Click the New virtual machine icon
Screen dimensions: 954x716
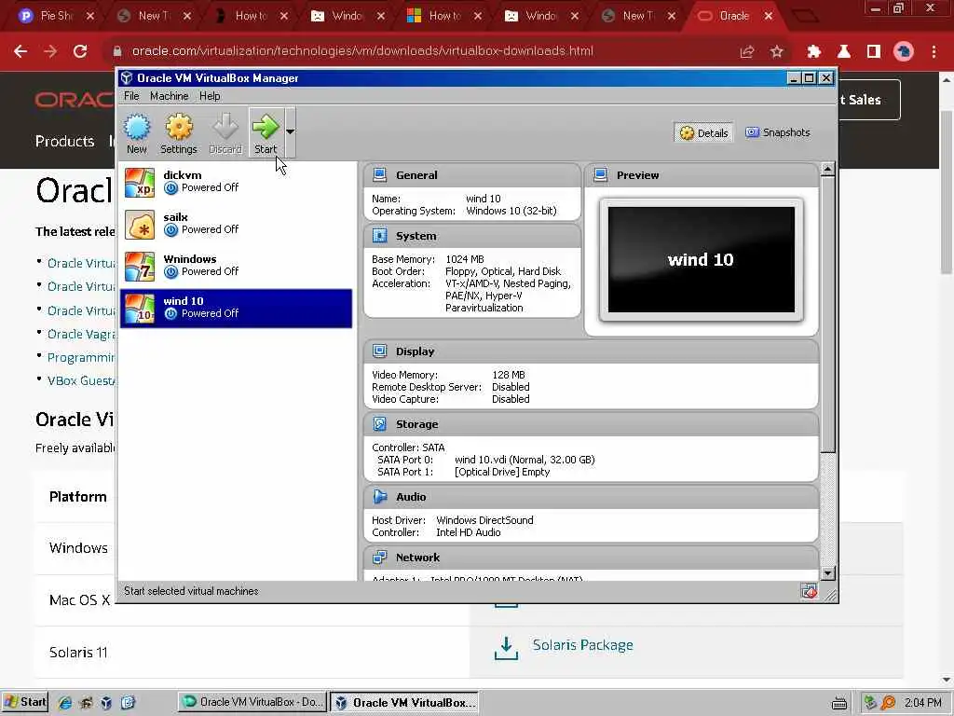137,132
